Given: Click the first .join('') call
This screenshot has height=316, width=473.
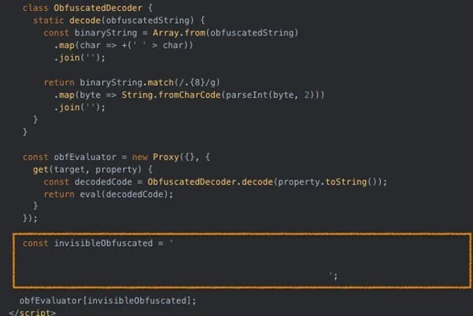Looking at the screenshot, I should click(79, 58).
